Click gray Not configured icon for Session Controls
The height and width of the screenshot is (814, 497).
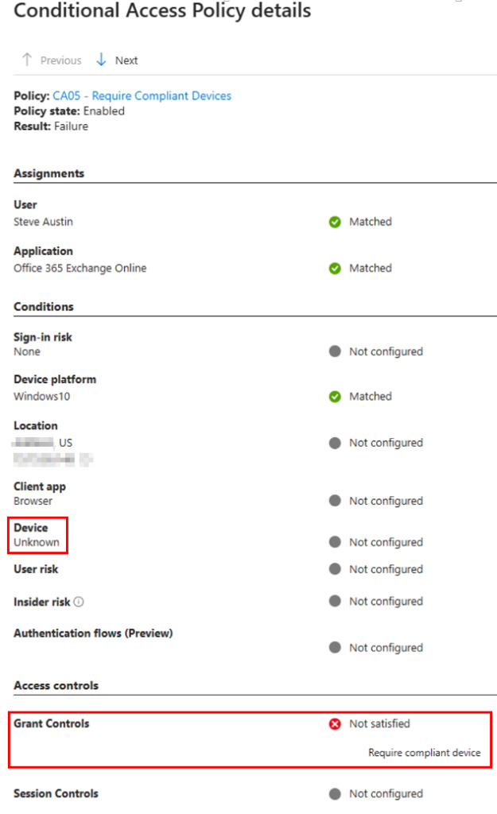tap(335, 794)
